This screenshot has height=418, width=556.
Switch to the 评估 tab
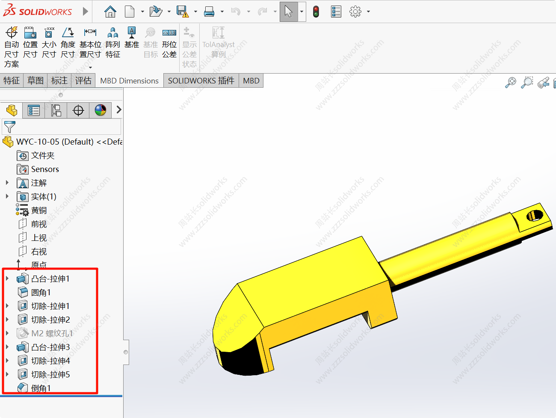83,80
